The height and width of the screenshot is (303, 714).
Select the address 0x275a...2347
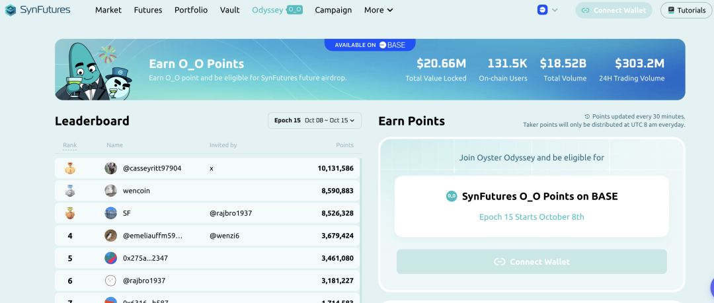[145, 258]
